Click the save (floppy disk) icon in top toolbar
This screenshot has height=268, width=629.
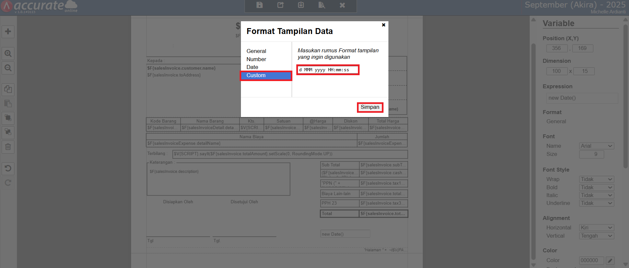[x=259, y=5]
